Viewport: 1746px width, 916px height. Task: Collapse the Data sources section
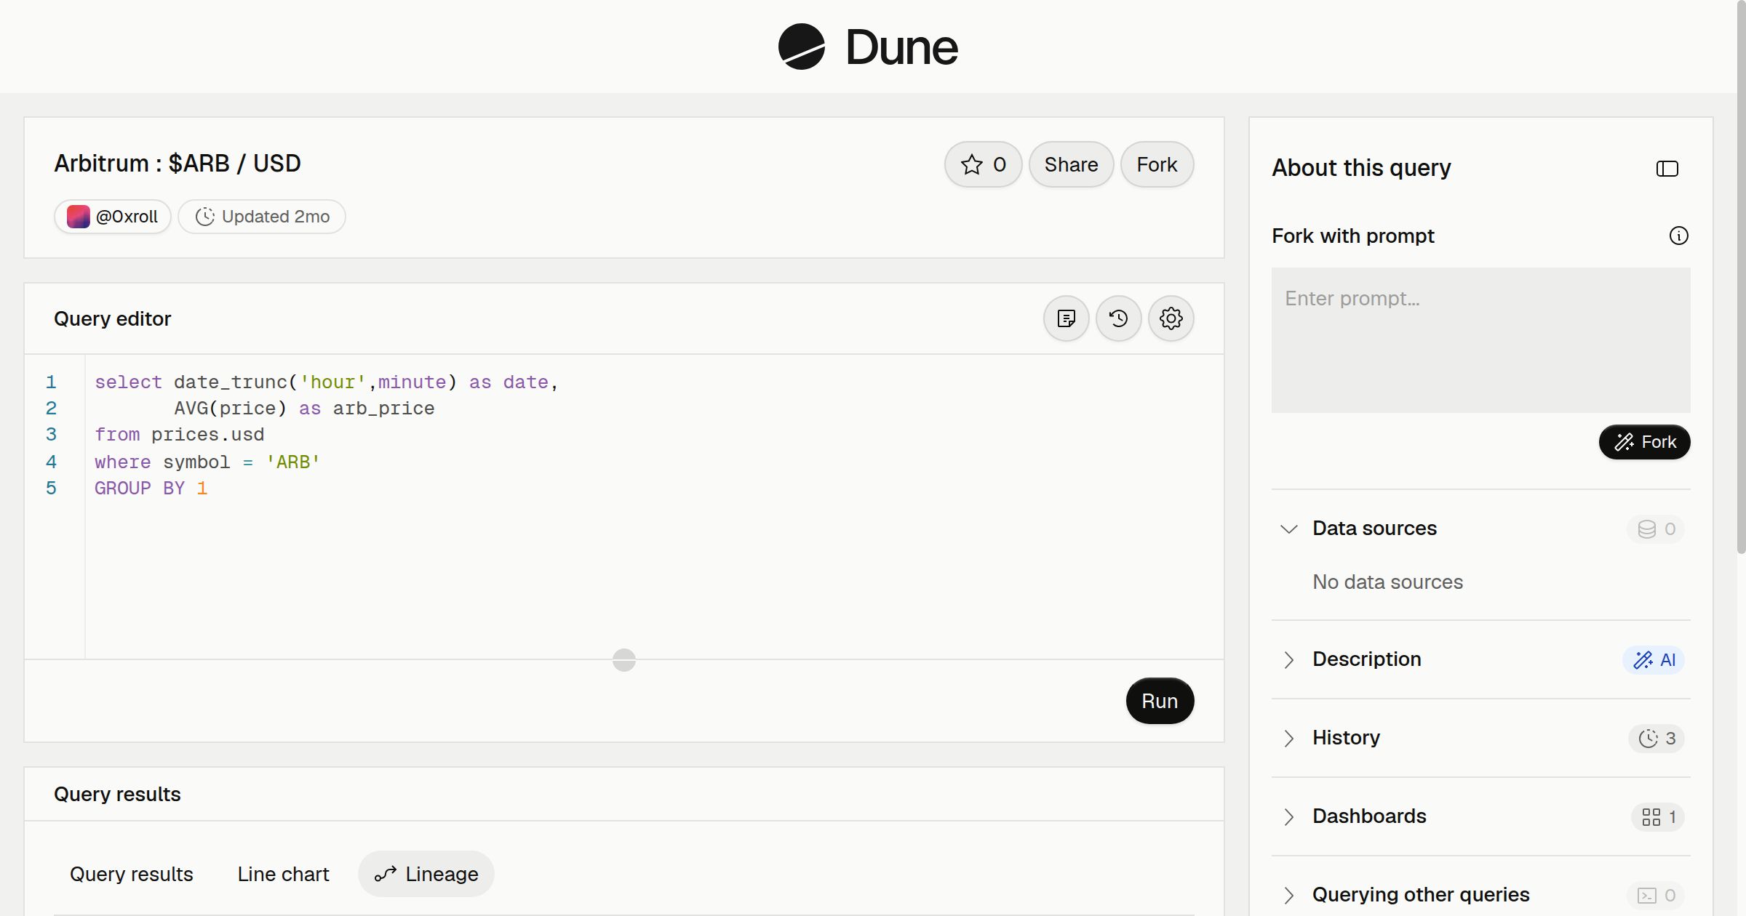tap(1288, 529)
